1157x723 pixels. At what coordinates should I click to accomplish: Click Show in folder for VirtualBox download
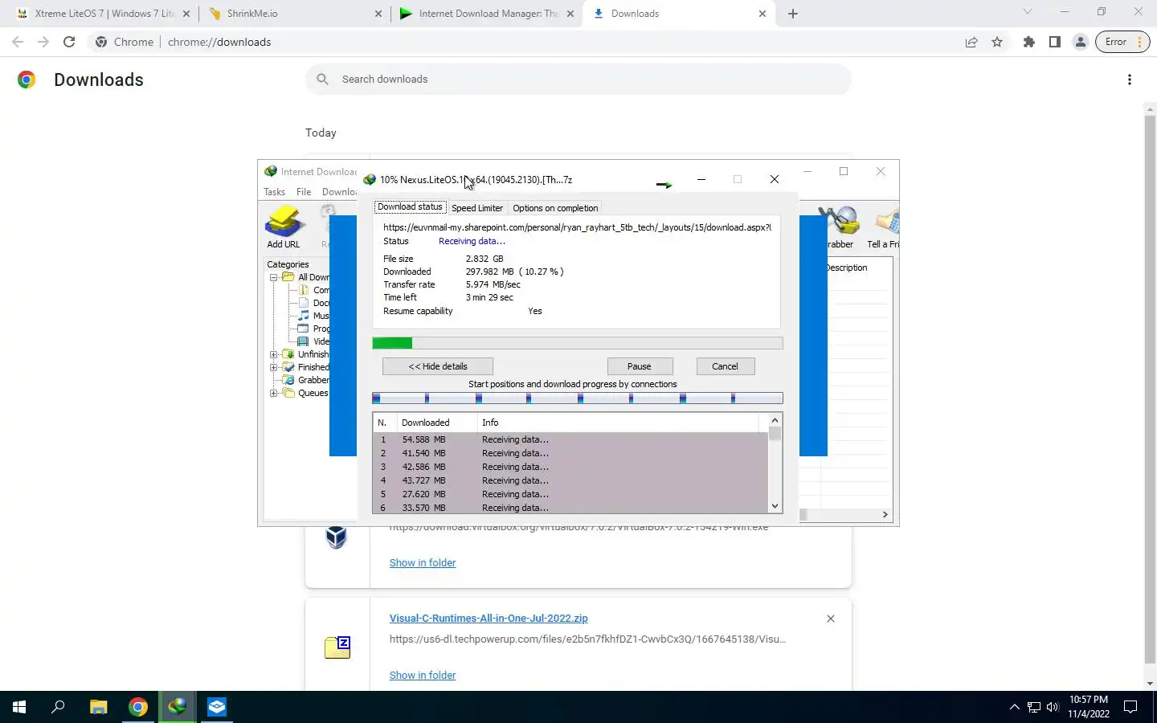(x=423, y=563)
